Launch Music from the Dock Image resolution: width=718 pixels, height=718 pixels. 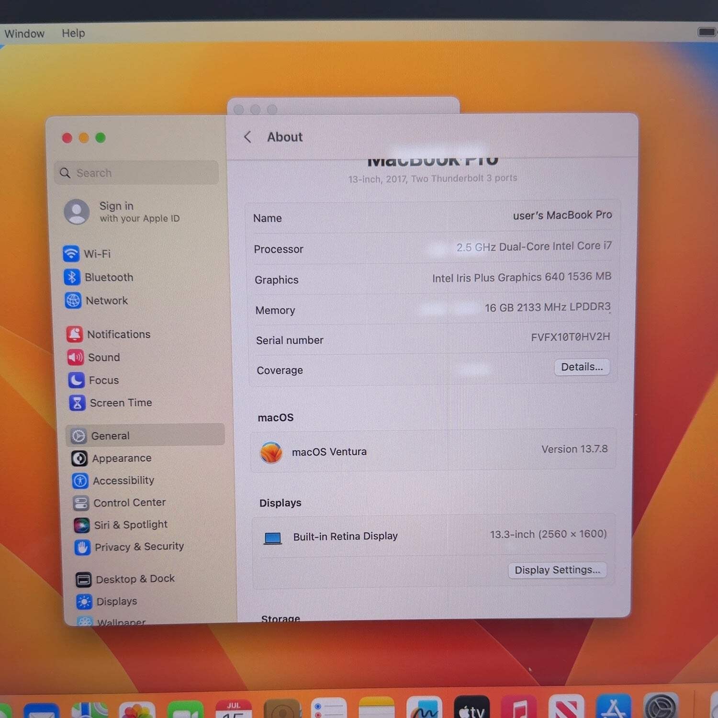tap(519, 706)
